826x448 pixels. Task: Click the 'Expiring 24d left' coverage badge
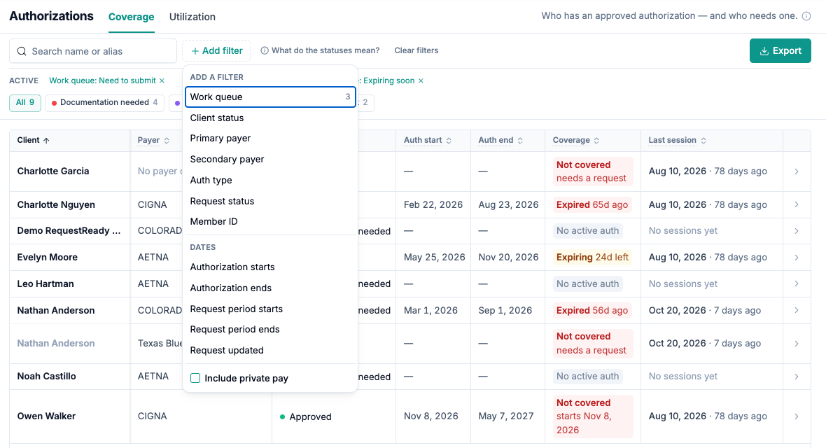[593, 257]
